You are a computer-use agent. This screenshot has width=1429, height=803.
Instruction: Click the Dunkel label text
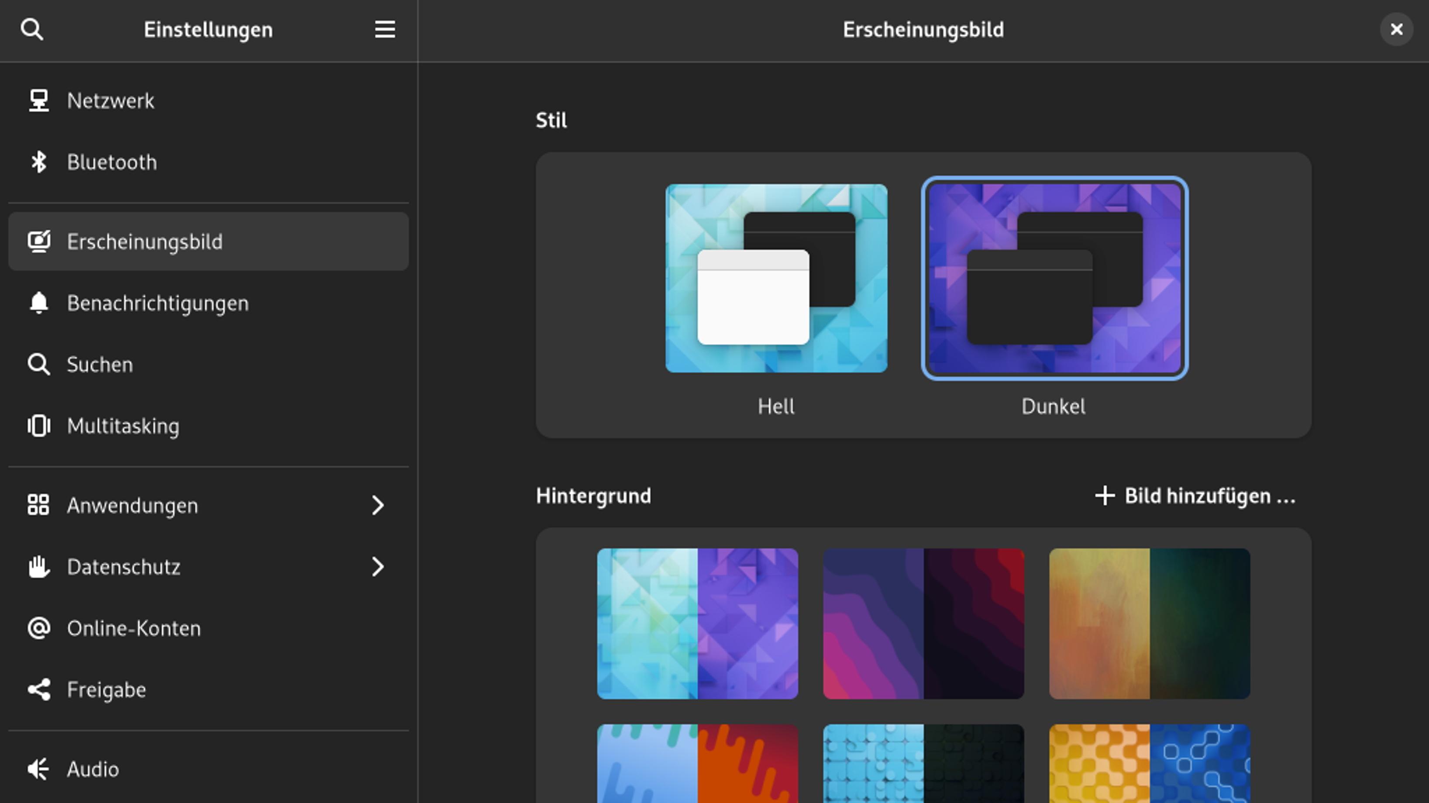(1054, 406)
